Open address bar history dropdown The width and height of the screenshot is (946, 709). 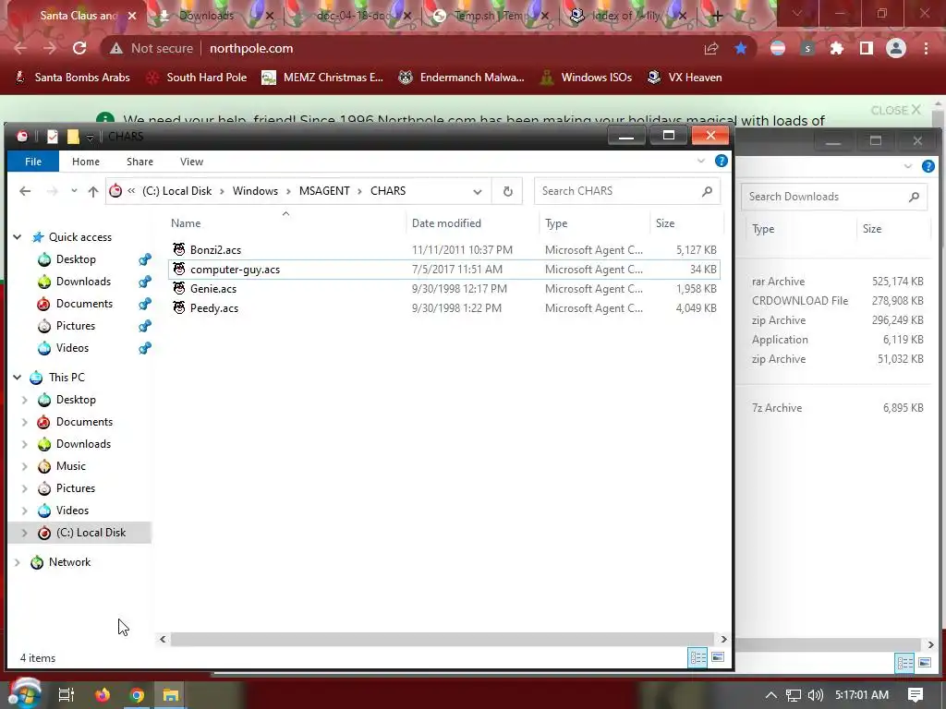click(478, 192)
